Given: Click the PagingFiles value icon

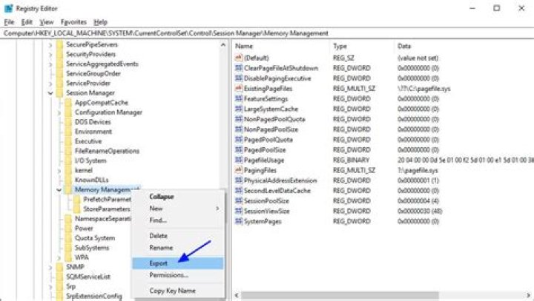Looking at the screenshot, I should point(238,169).
